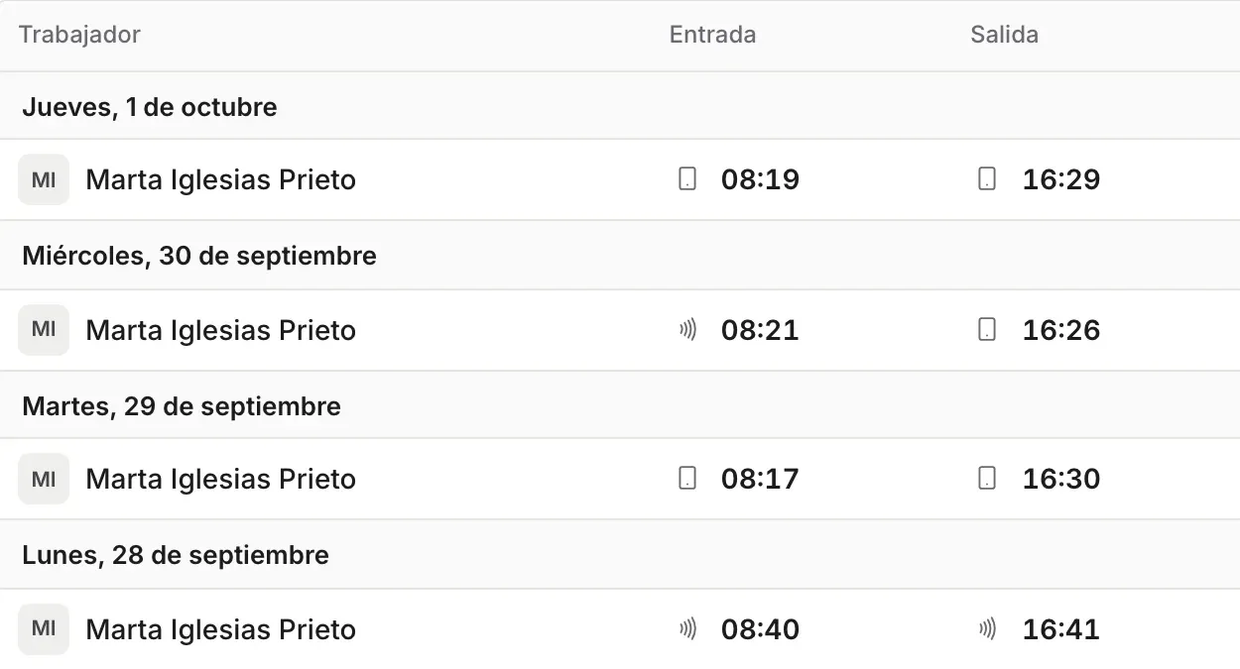Click the 16:30 exit time on Tuesday
This screenshot has height=669, width=1240.
[x=1061, y=479]
